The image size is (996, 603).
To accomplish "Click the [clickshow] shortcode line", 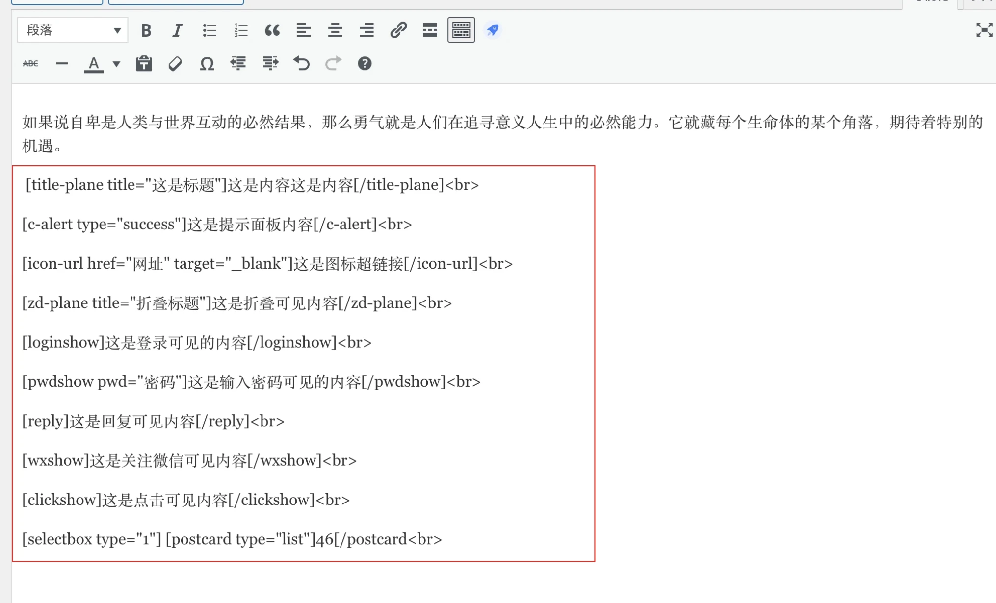I will pyautogui.click(x=186, y=500).
